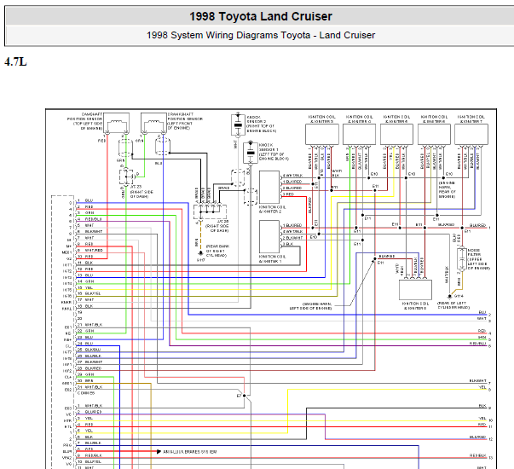Click the 'KNKR' terminal label
This screenshot has width=514, height=469.
[66, 303]
